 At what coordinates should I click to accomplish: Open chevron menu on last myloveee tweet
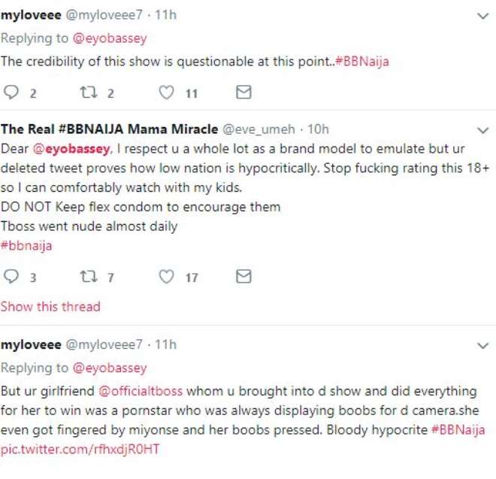(483, 345)
